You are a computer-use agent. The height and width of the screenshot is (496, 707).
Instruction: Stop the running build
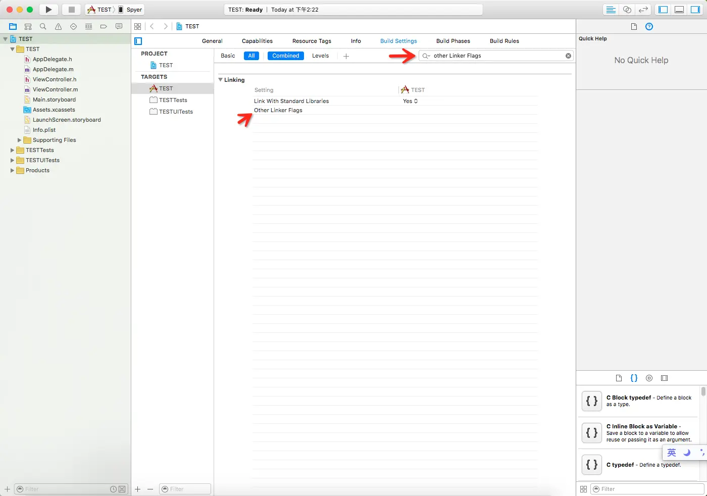[72, 10]
